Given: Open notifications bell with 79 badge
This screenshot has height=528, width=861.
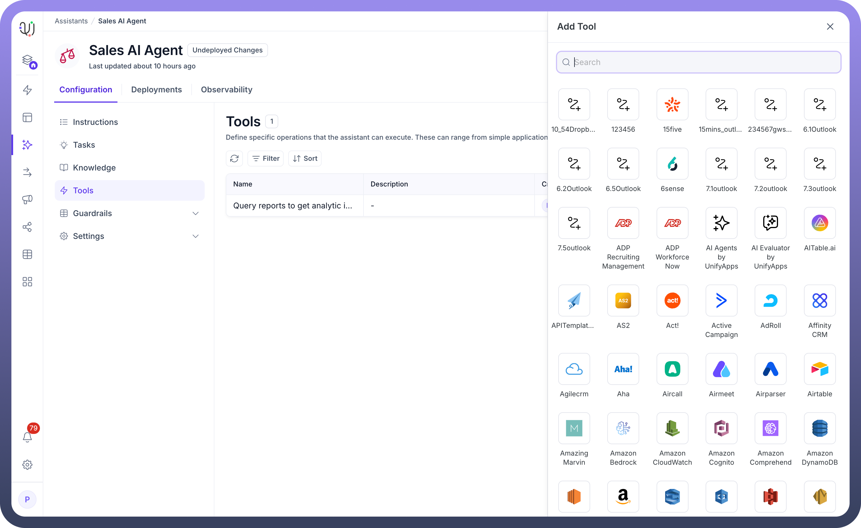Looking at the screenshot, I should (x=27, y=437).
